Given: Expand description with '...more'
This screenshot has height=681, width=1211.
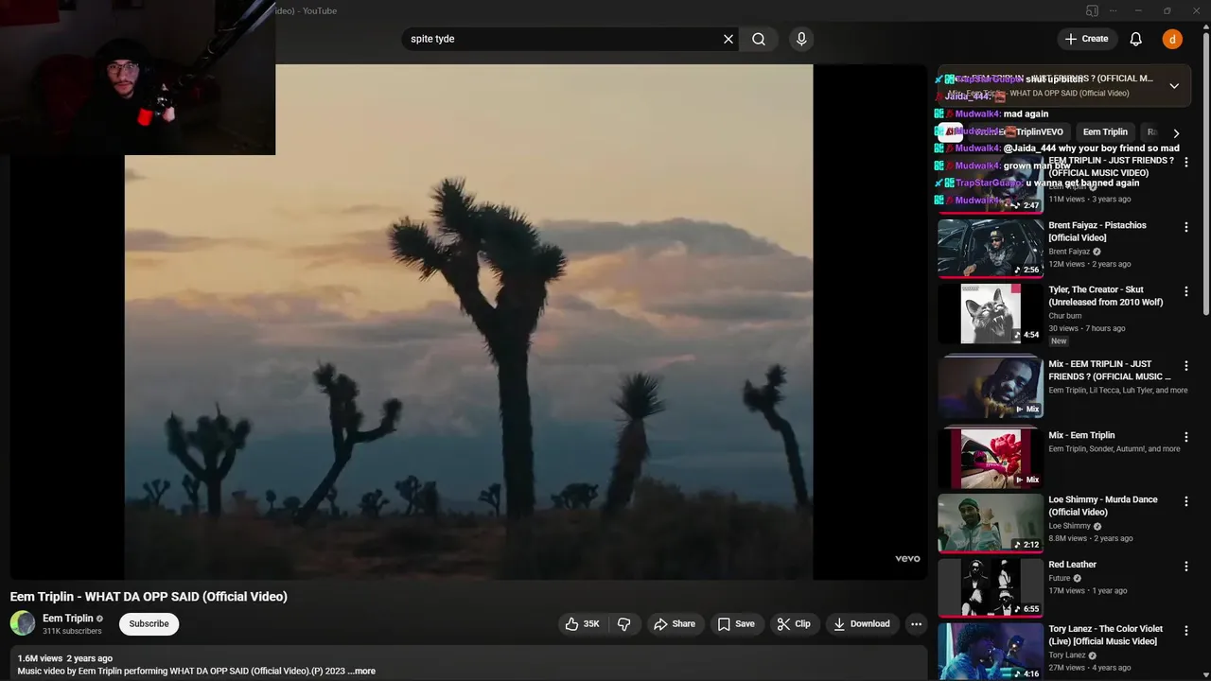Looking at the screenshot, I should pyautogui.click(x=361, y=672).
